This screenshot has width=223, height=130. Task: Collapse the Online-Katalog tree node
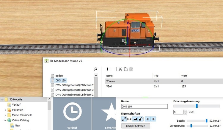pos(5,120)
